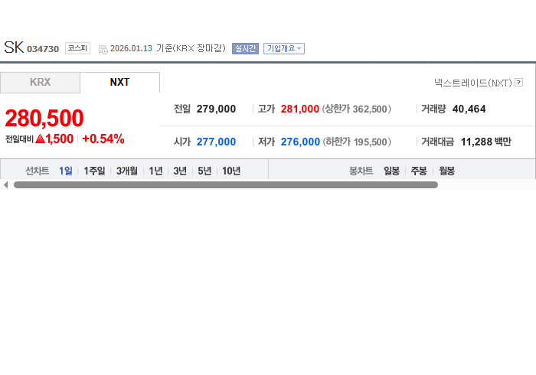536x375 pixels.
Task: Select the 일봉 candle chart
Action: (x=391, y=171)
